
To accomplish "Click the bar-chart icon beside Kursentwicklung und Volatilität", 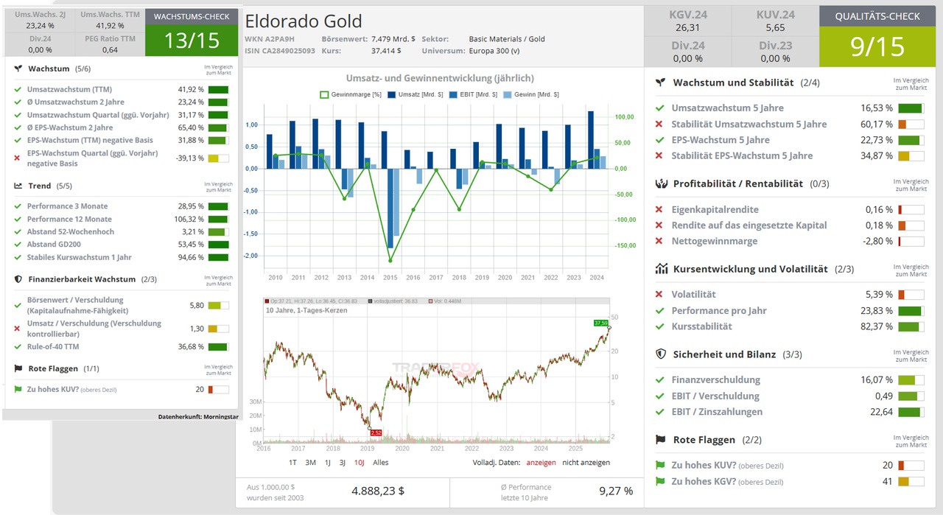I will (x=661, y=269).
